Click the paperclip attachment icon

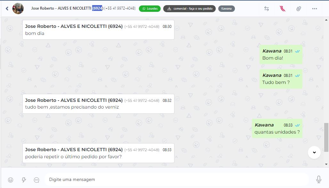[x=299, y=9]
